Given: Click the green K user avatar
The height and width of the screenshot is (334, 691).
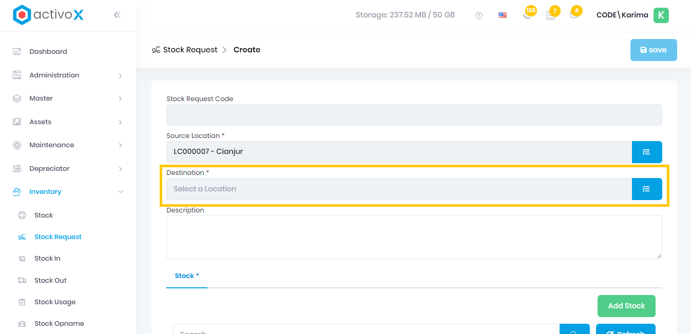Looking at the screenshot, I should [x=661, y=15].
